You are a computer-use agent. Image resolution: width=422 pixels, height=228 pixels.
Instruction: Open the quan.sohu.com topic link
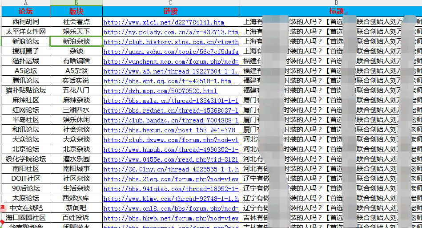coord(171,52)
